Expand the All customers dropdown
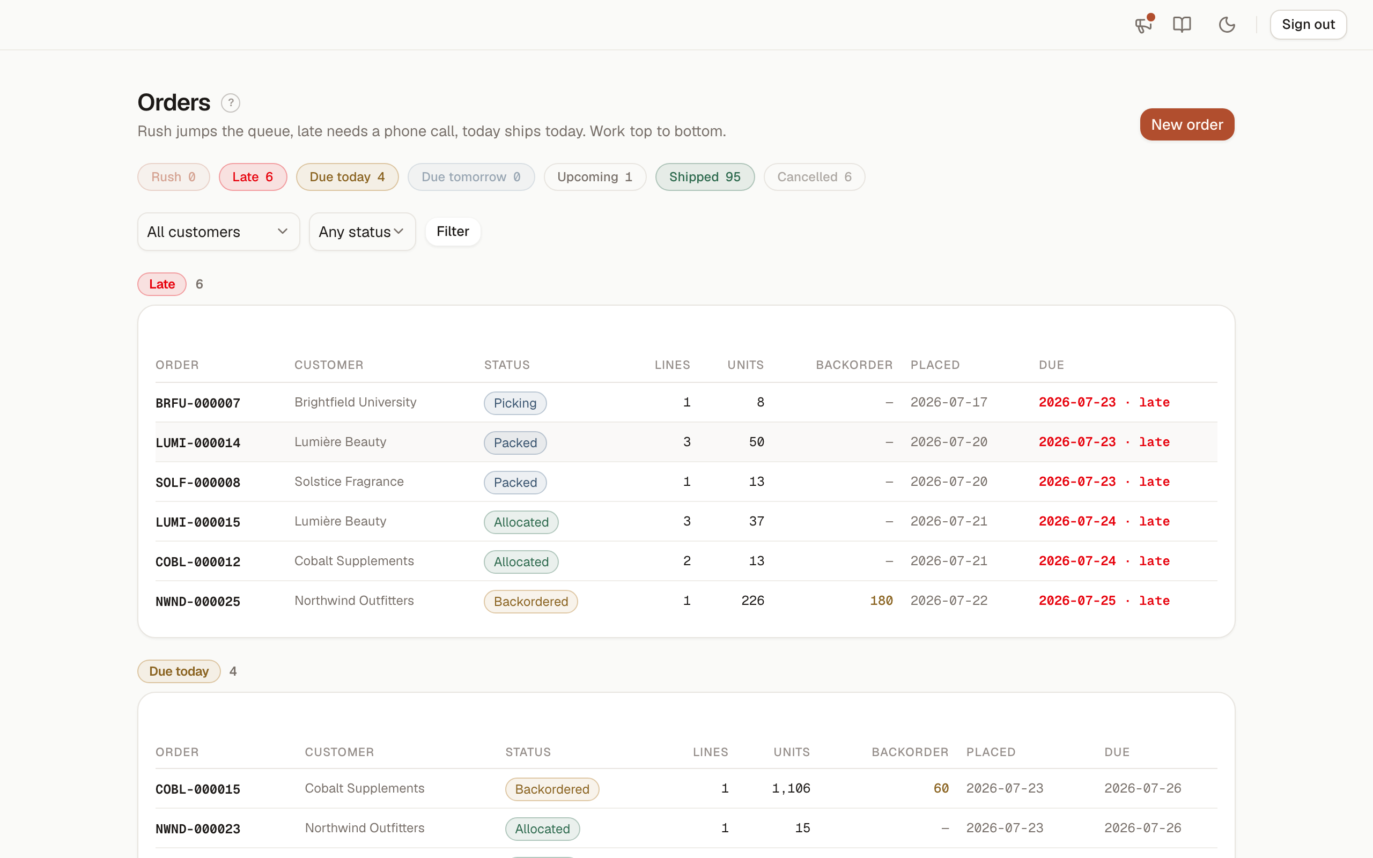Viewport: 1373px width, 858px height. (x=218, y=232)
